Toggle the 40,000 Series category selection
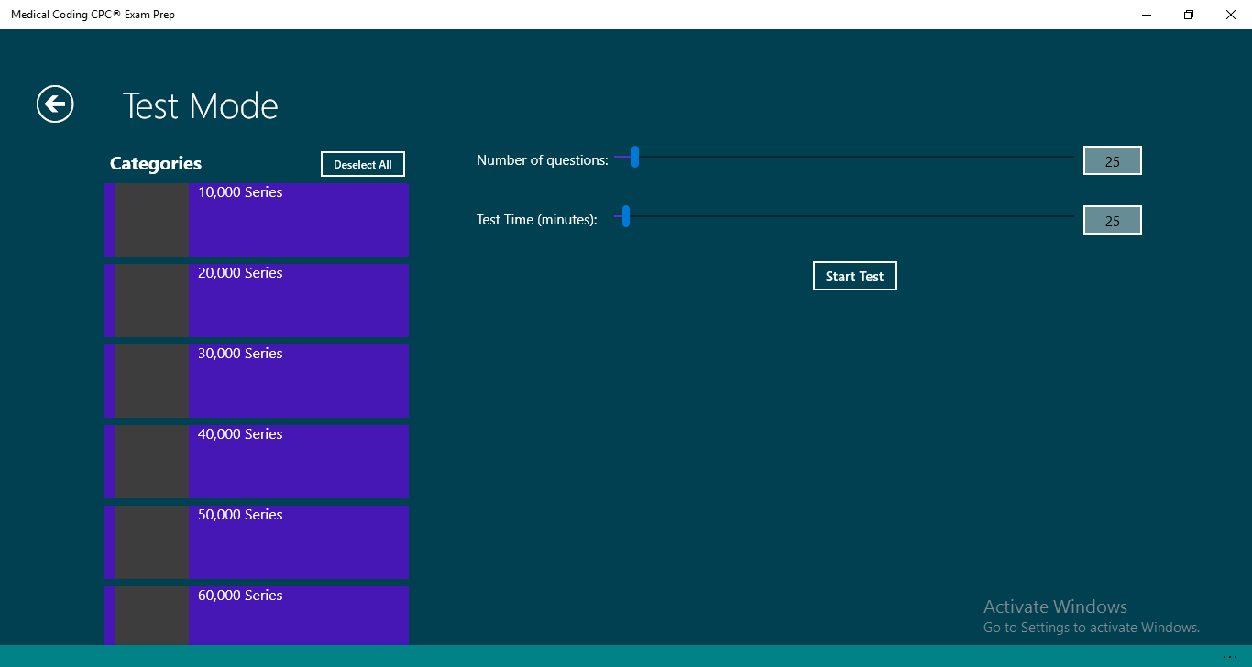The width and height of the screenshot is (1252, 667). (298, 461)
